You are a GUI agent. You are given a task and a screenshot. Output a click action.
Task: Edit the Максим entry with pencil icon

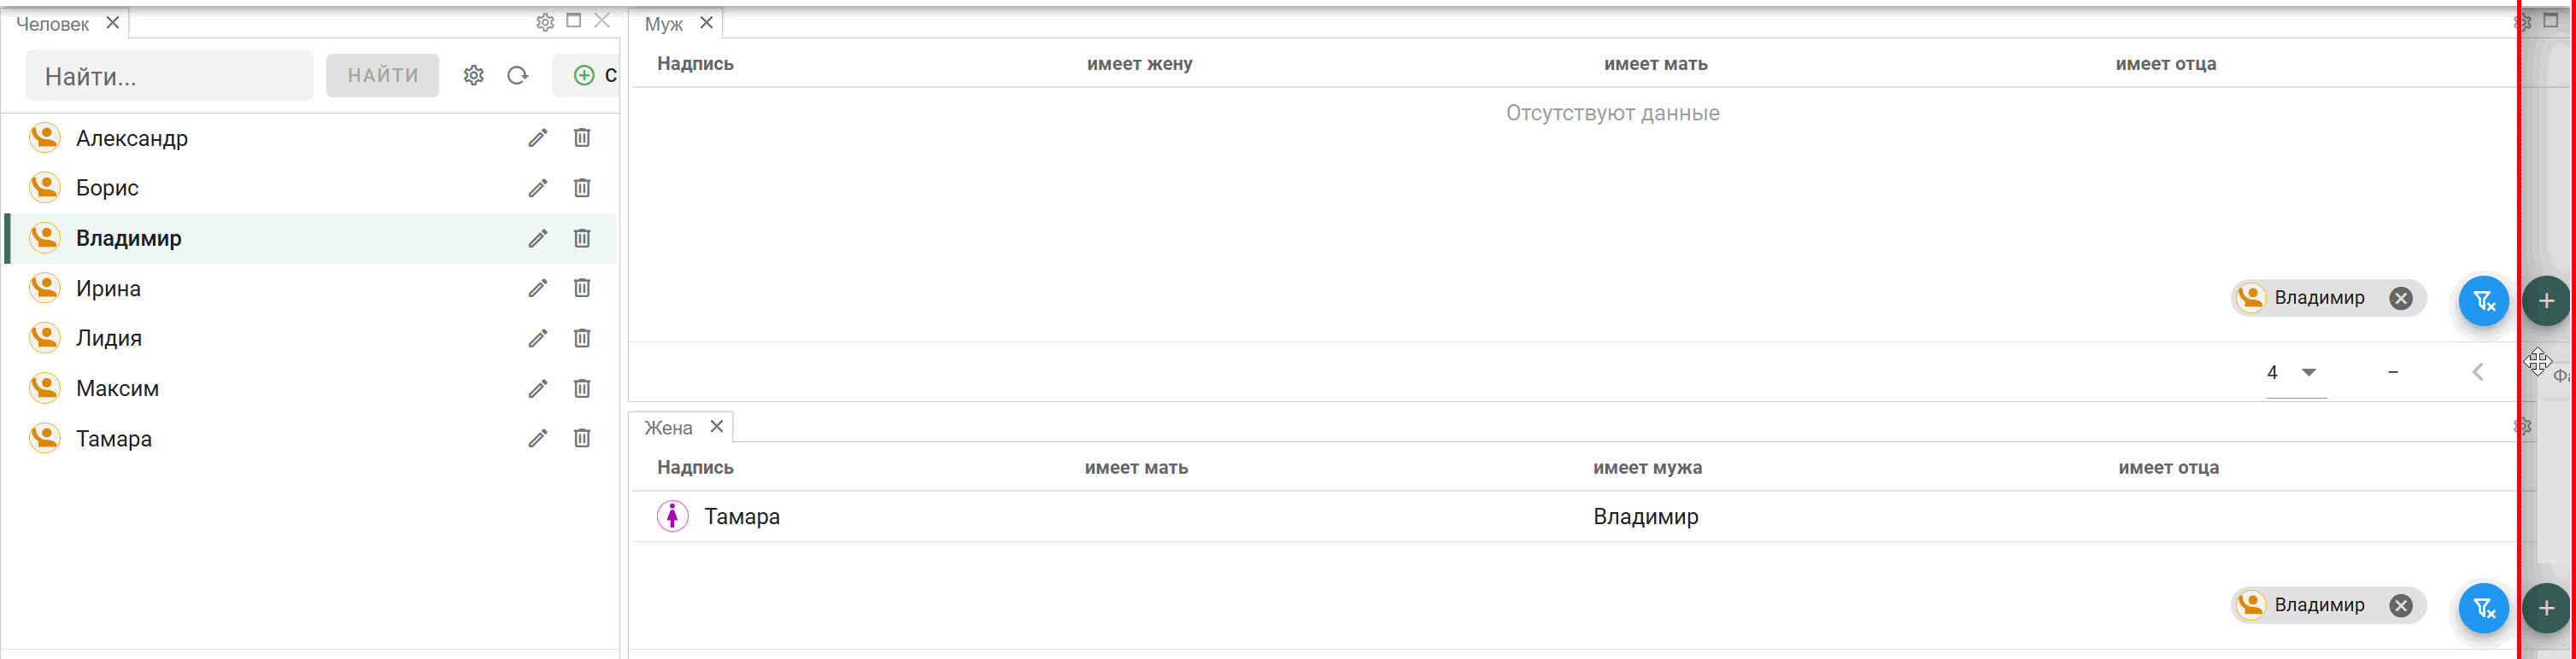coord(538,388)
